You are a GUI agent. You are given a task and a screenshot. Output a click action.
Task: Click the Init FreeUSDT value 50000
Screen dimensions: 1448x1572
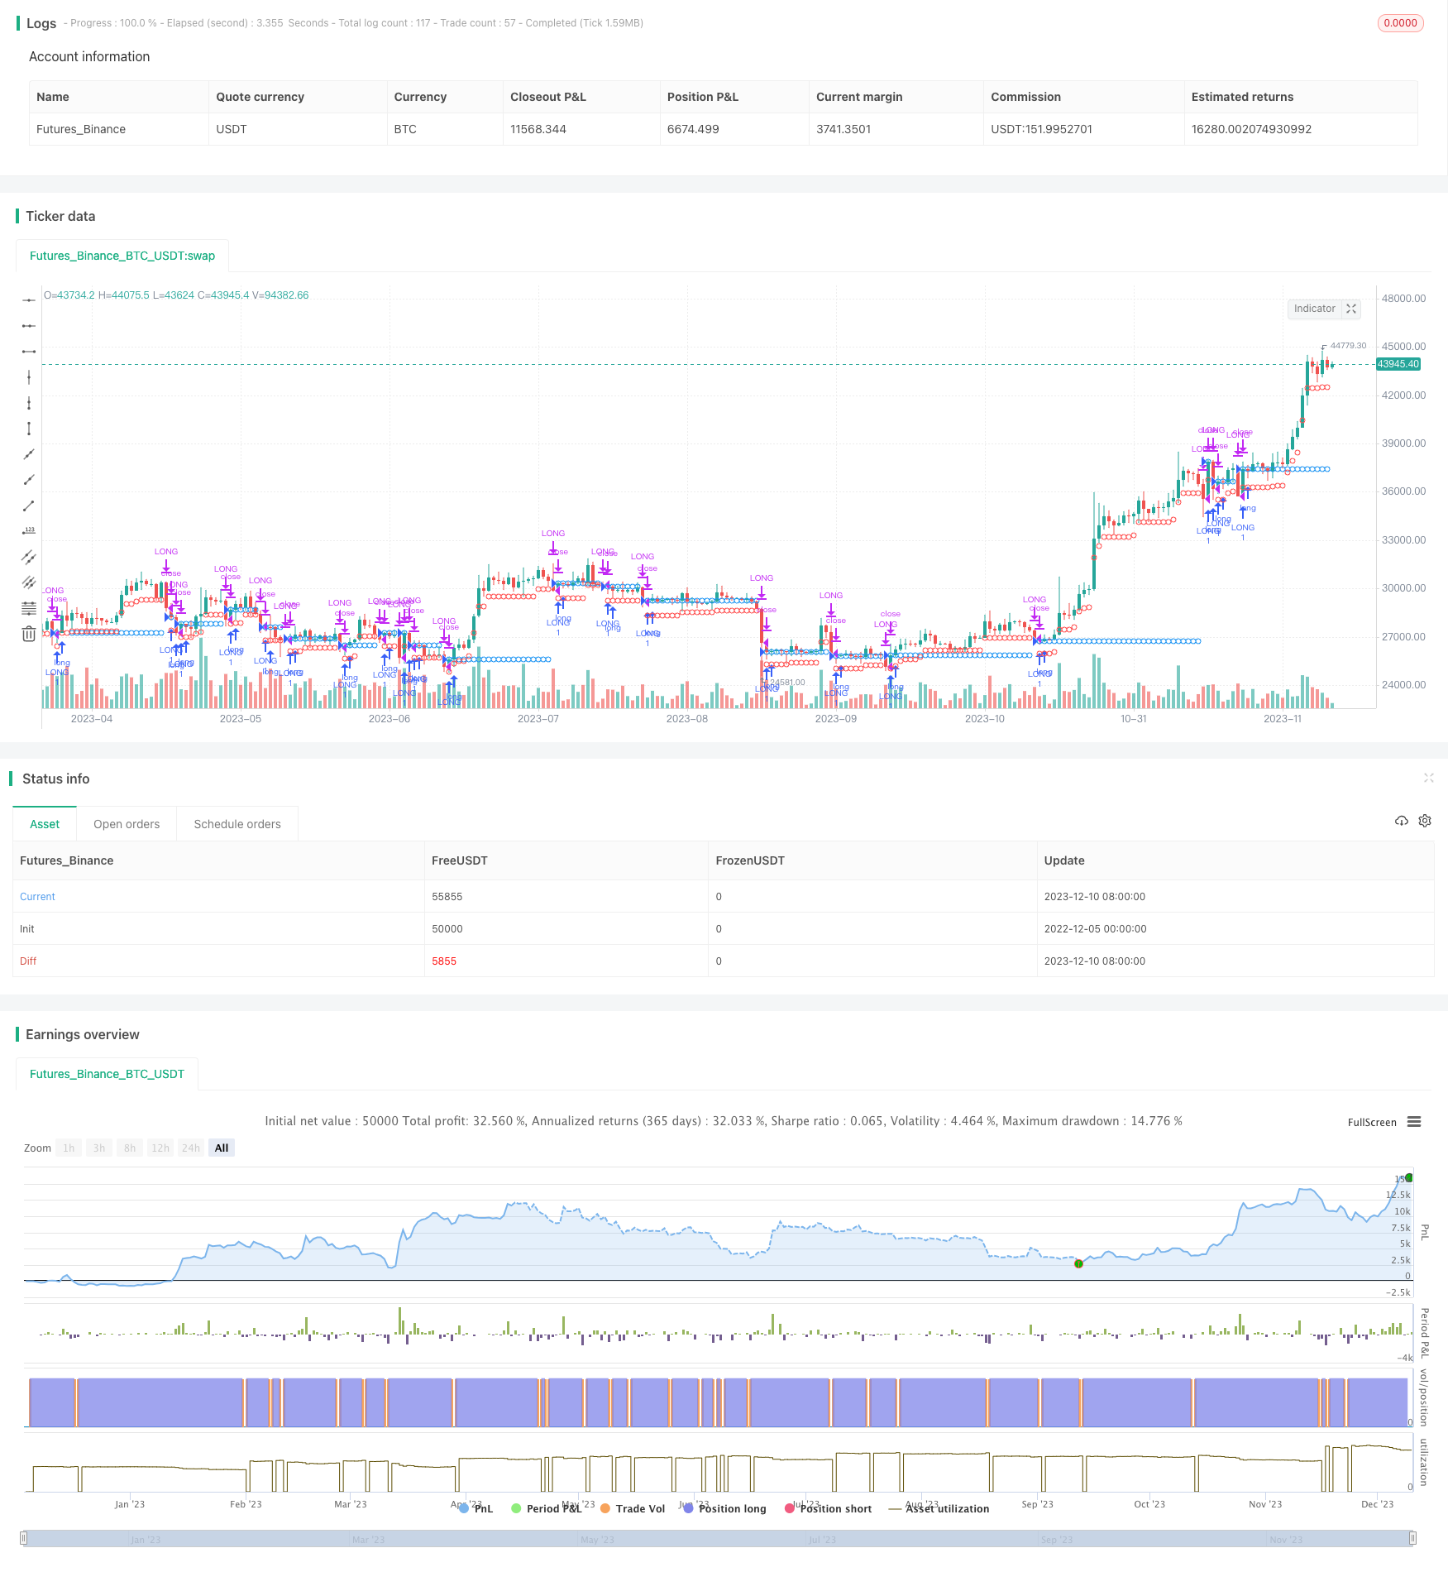tap(447, 928)
